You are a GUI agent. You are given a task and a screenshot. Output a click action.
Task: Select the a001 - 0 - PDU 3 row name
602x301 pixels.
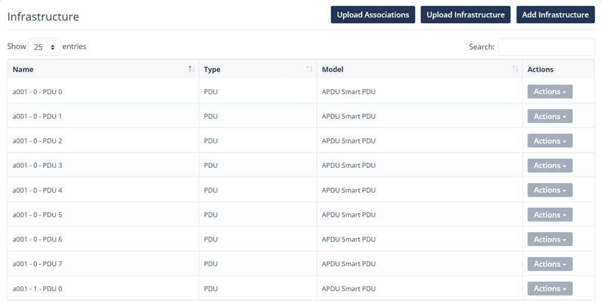(37, 166)
